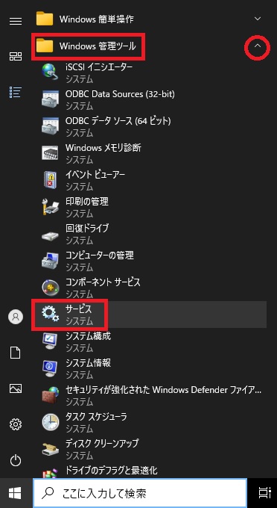Screen dimensions: 277x508
Task: Open the user account icon
Action: (x=16, y=317)
